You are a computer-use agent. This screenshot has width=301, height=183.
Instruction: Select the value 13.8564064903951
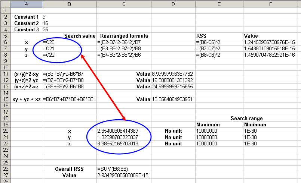173,99
